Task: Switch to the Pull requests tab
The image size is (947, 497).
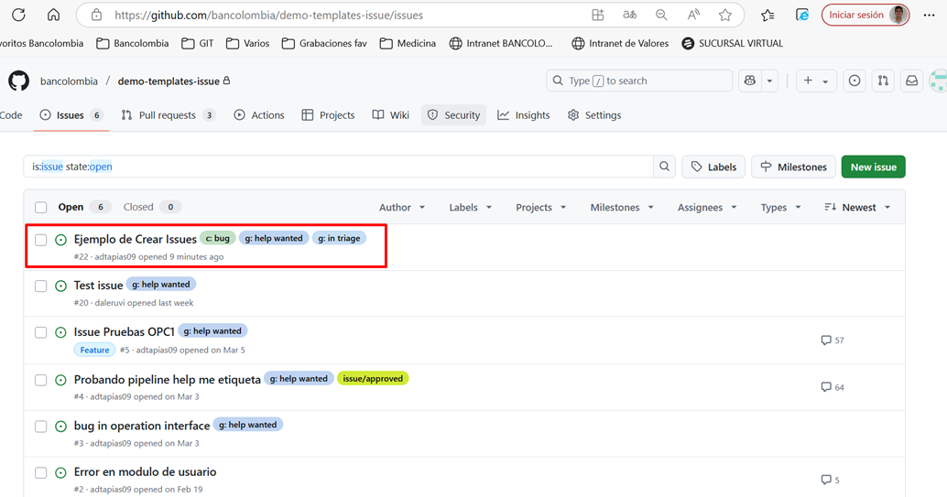Action: (x=167, y=115)
